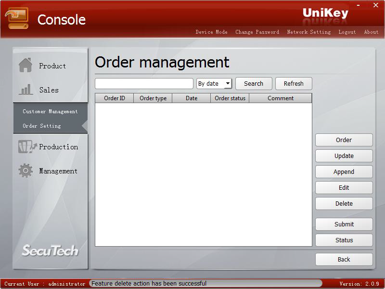Click the Status button
Viewport: 385px width, 289px height.
(344, 240)
